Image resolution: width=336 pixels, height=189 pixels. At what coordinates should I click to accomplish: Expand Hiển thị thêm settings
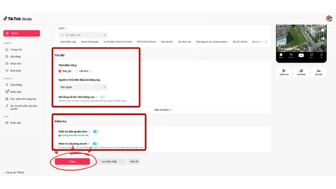coord(163,110)
